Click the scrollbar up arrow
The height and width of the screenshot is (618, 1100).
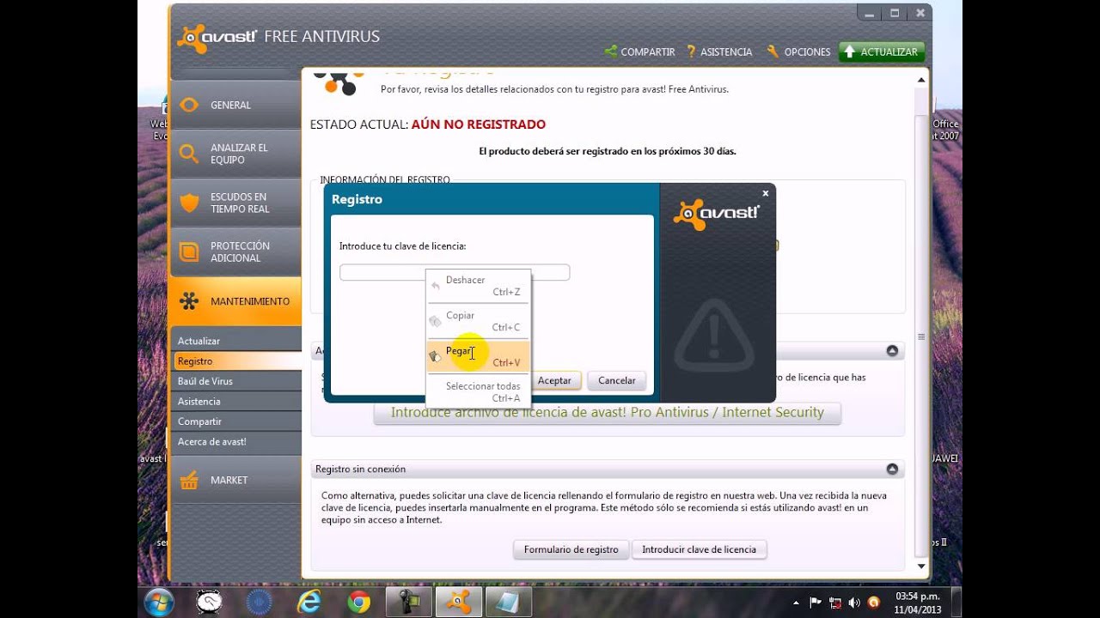922,80
